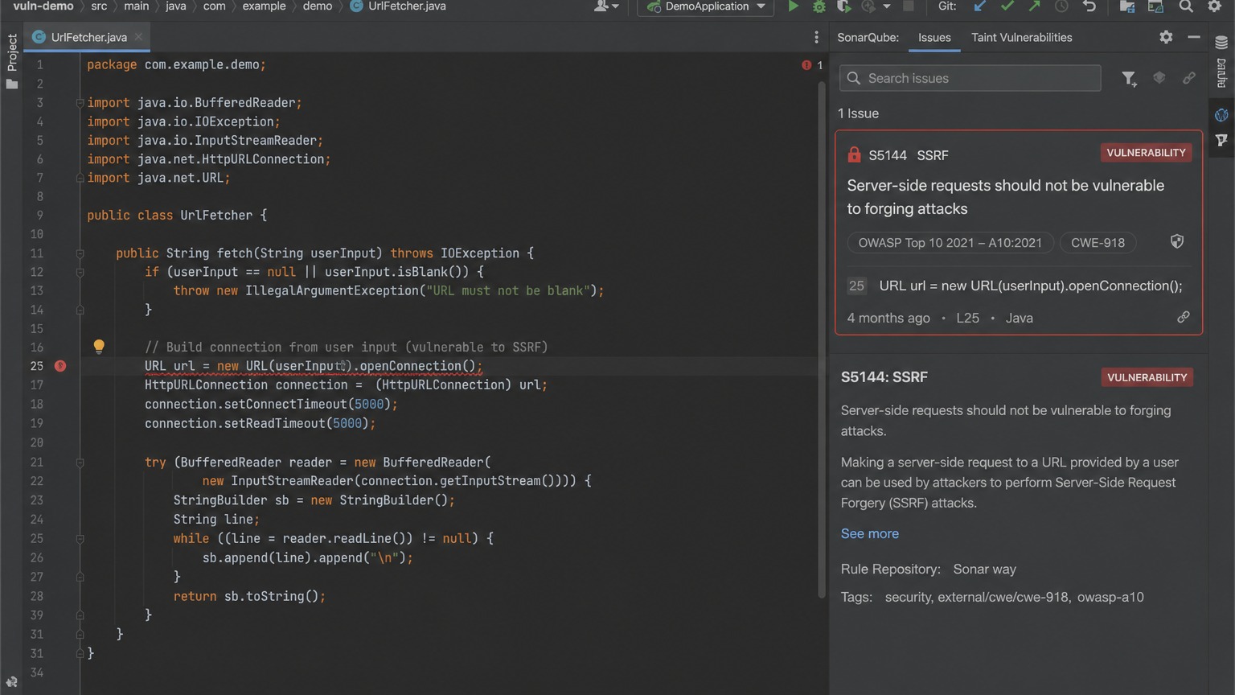Close the UrlFetcher.java tab

tap(139, 37)
